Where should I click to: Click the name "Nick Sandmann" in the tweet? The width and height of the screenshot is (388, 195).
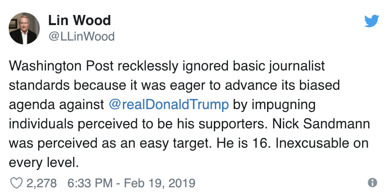321,124
